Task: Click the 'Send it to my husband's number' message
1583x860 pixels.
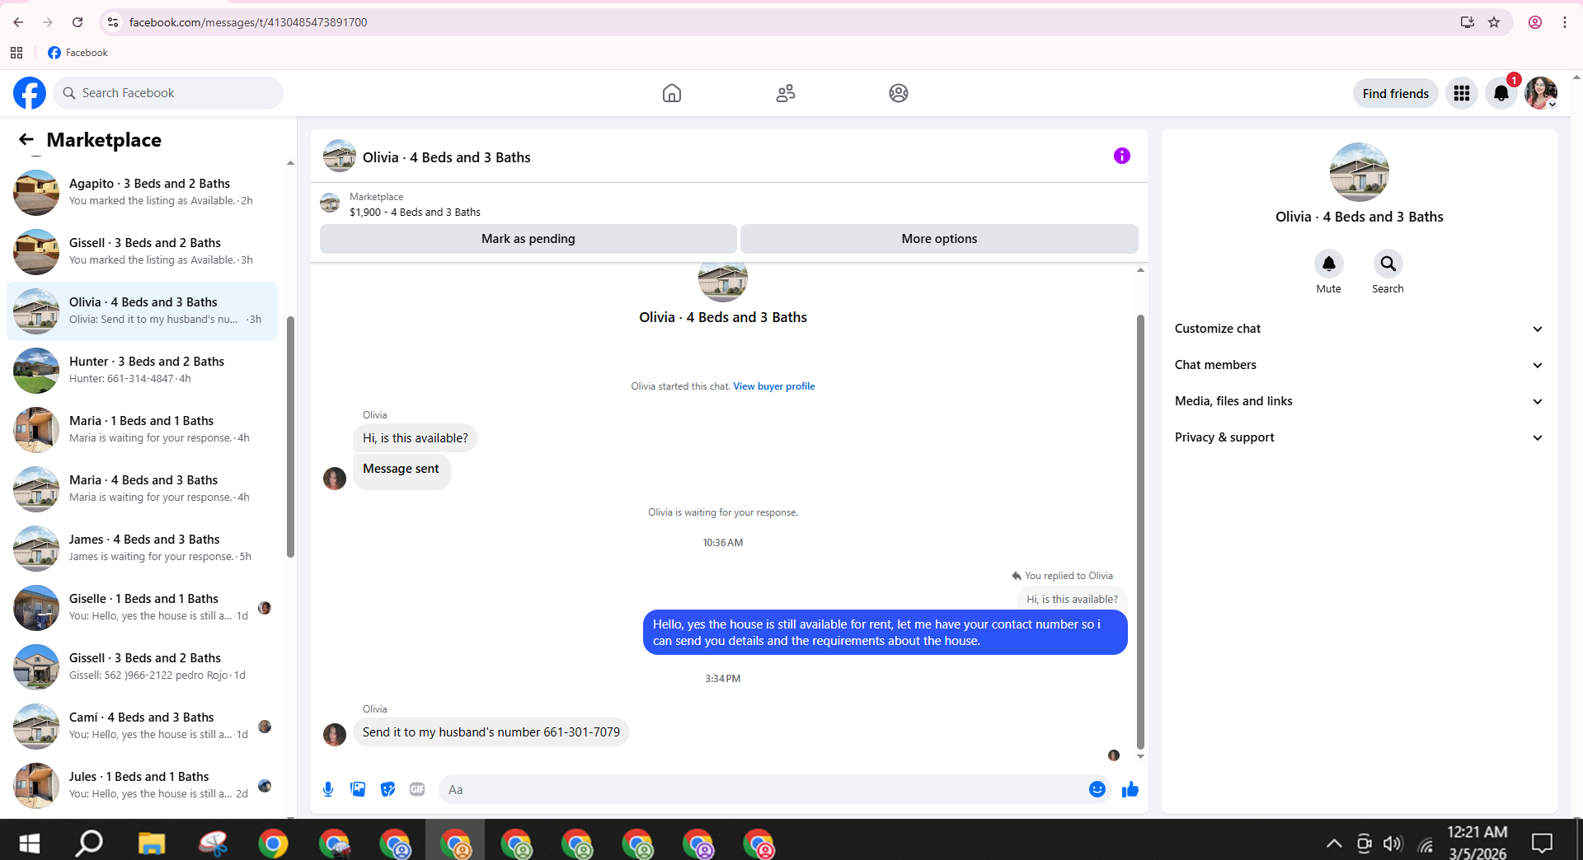Action: (491, 732)
